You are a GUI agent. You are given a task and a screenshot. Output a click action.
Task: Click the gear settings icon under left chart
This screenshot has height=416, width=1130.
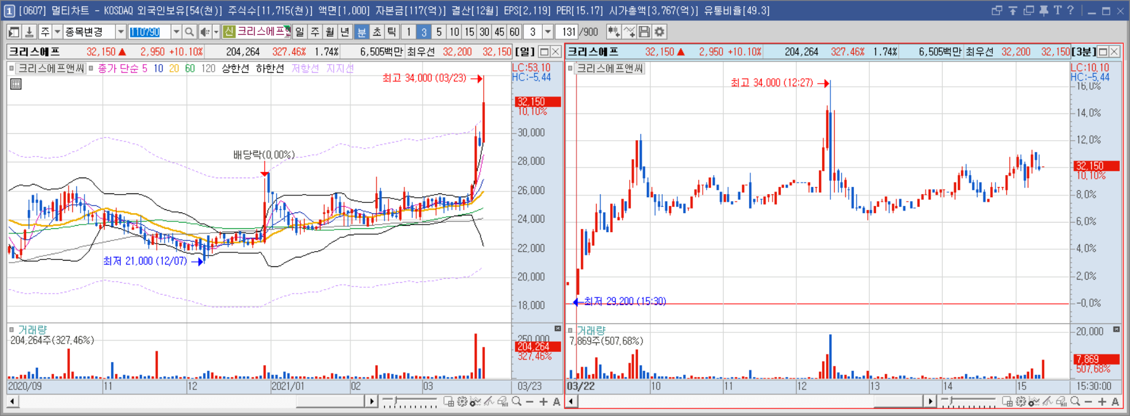coord(462,401)
